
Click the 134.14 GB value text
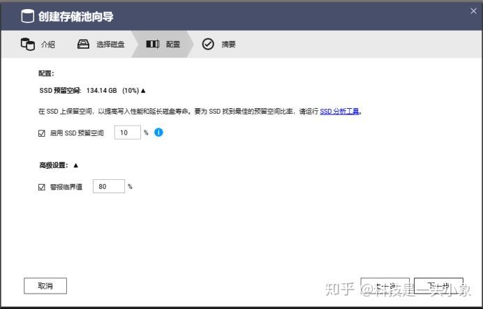102,91
